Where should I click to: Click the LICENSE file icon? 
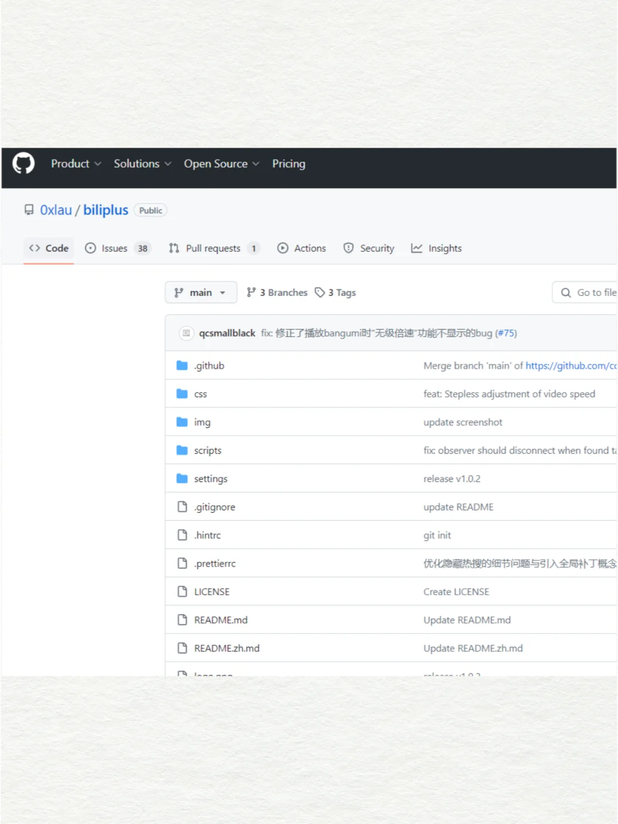point(182,591)
